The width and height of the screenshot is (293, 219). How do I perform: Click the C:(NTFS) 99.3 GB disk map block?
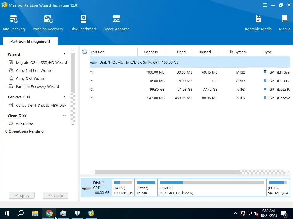pyautogui.click(x=212, y=188)
